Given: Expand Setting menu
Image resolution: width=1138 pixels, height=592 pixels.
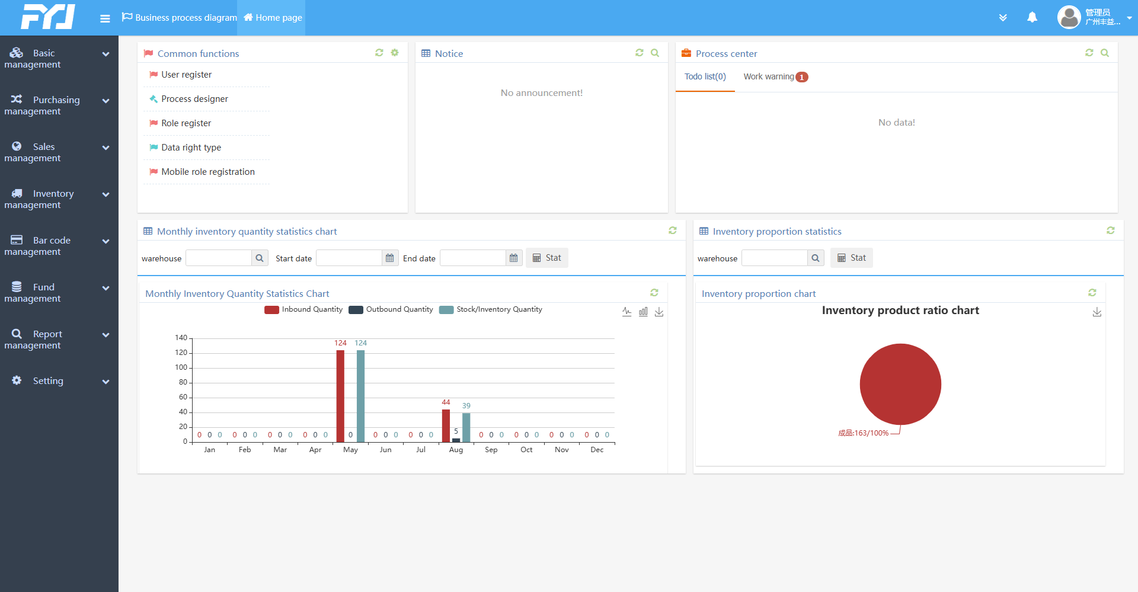Looking at the screenshot, I should pos(59,380).
